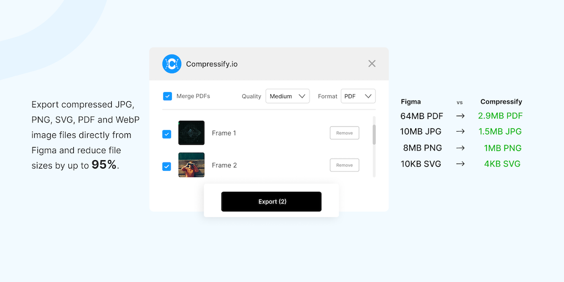This screenshot has width=564, height=282.
Task: Toggle the Frame 2 checkbox
Action: coord(166,166)
